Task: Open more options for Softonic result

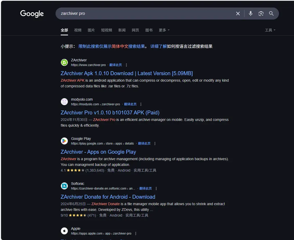Action: 156,189
